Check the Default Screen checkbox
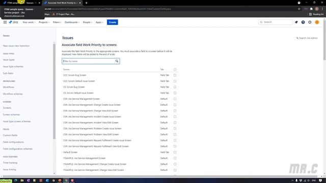Viewport: 326px width, 183px height. coord(175,152)
